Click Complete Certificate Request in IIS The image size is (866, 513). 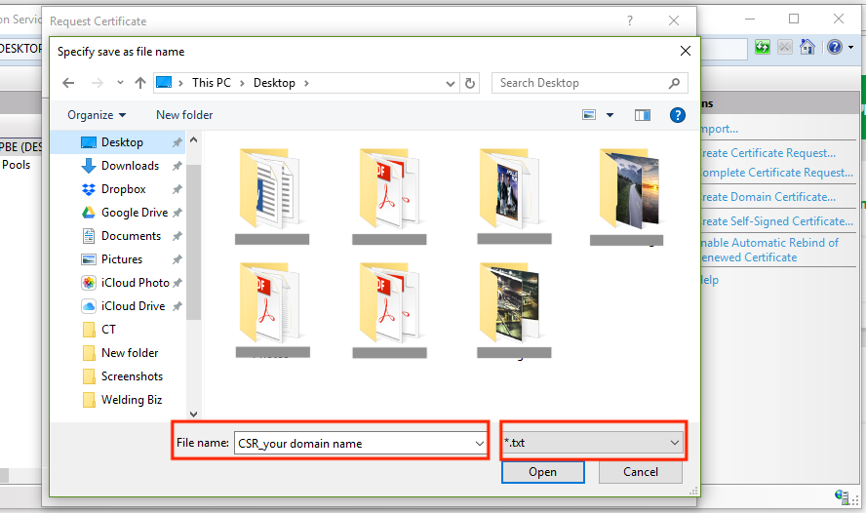[x=777, y=173]
